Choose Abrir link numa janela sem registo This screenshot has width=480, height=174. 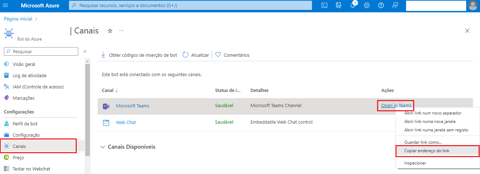pos(436,130)
